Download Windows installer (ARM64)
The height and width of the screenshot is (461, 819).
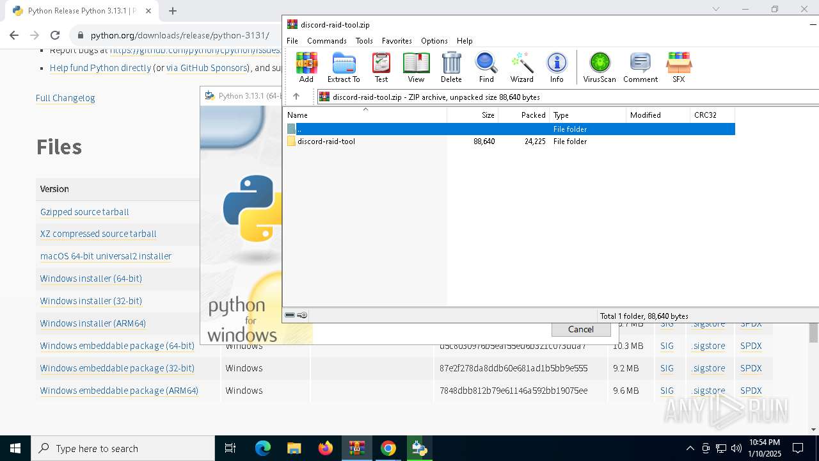(93, 323)
